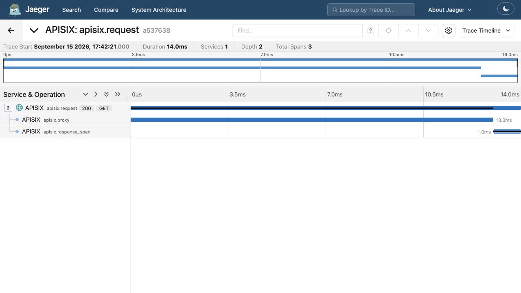The width and height of the screenshot is (521, 293).
Task: Open the search help question-mark icon
Action: pos(370,31)
